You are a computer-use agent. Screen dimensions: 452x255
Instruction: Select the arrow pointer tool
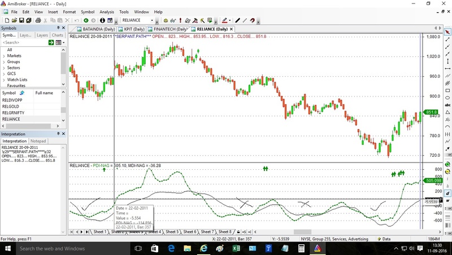447,32
